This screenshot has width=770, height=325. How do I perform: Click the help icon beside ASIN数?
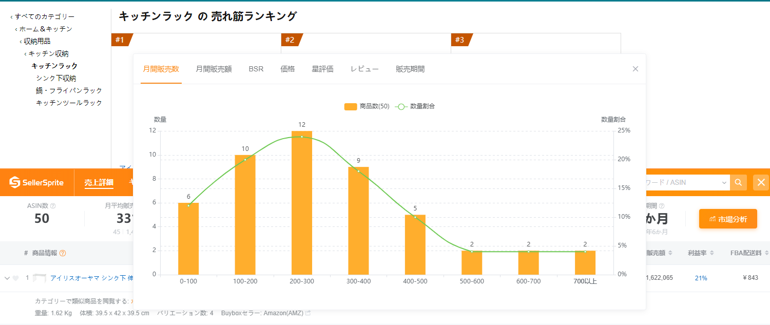point(53,206)
